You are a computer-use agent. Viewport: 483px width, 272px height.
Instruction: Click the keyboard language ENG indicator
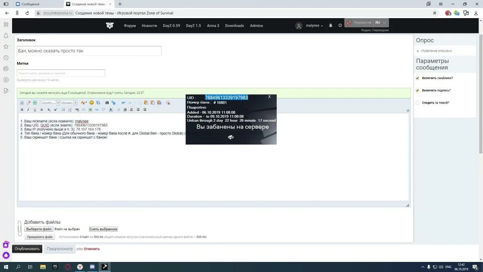448,267
